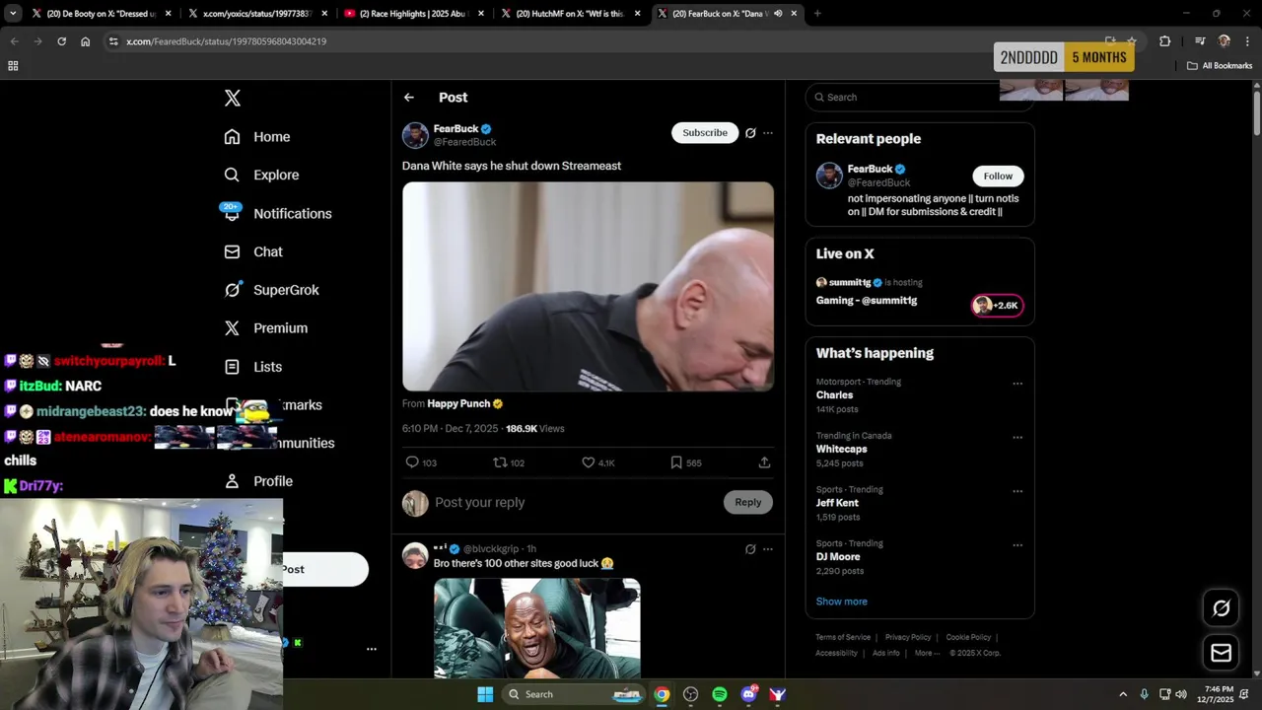Follow FearBuck in Relevant people

tap(998, 176)
